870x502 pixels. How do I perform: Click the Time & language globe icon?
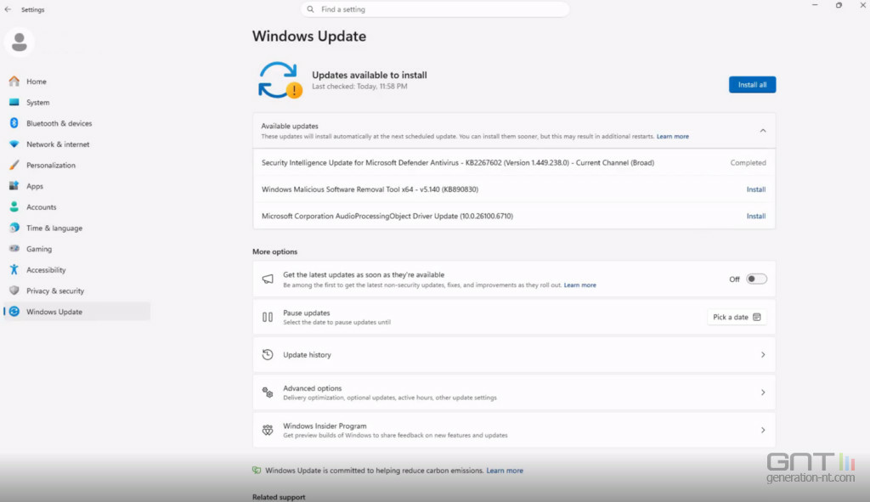point(14,228)
